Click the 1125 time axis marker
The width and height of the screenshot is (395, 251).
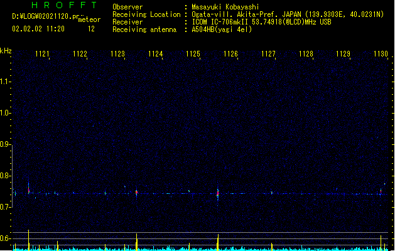click(x=193, y=53)
